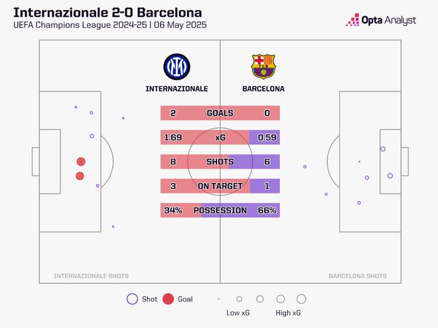Image resolution: width=438 pixels, height=328 pixels.
Task: Select the xG stat bar
Action: [220, 138]
